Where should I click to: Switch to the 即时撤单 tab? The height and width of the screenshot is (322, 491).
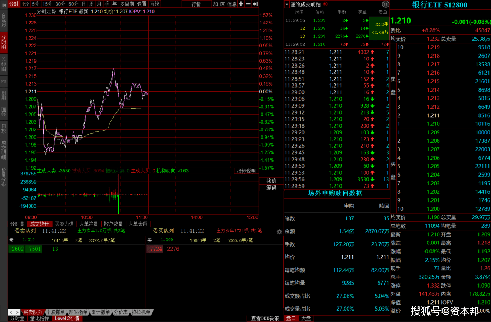point(78,312)
